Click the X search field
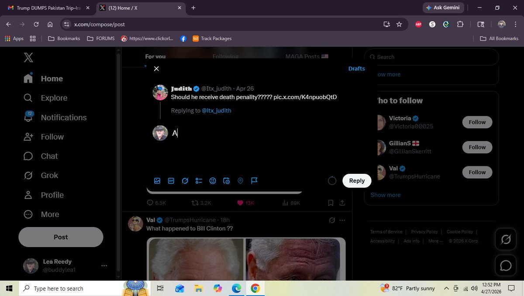This screenshot has height=296, width=524. pos(431,57)
